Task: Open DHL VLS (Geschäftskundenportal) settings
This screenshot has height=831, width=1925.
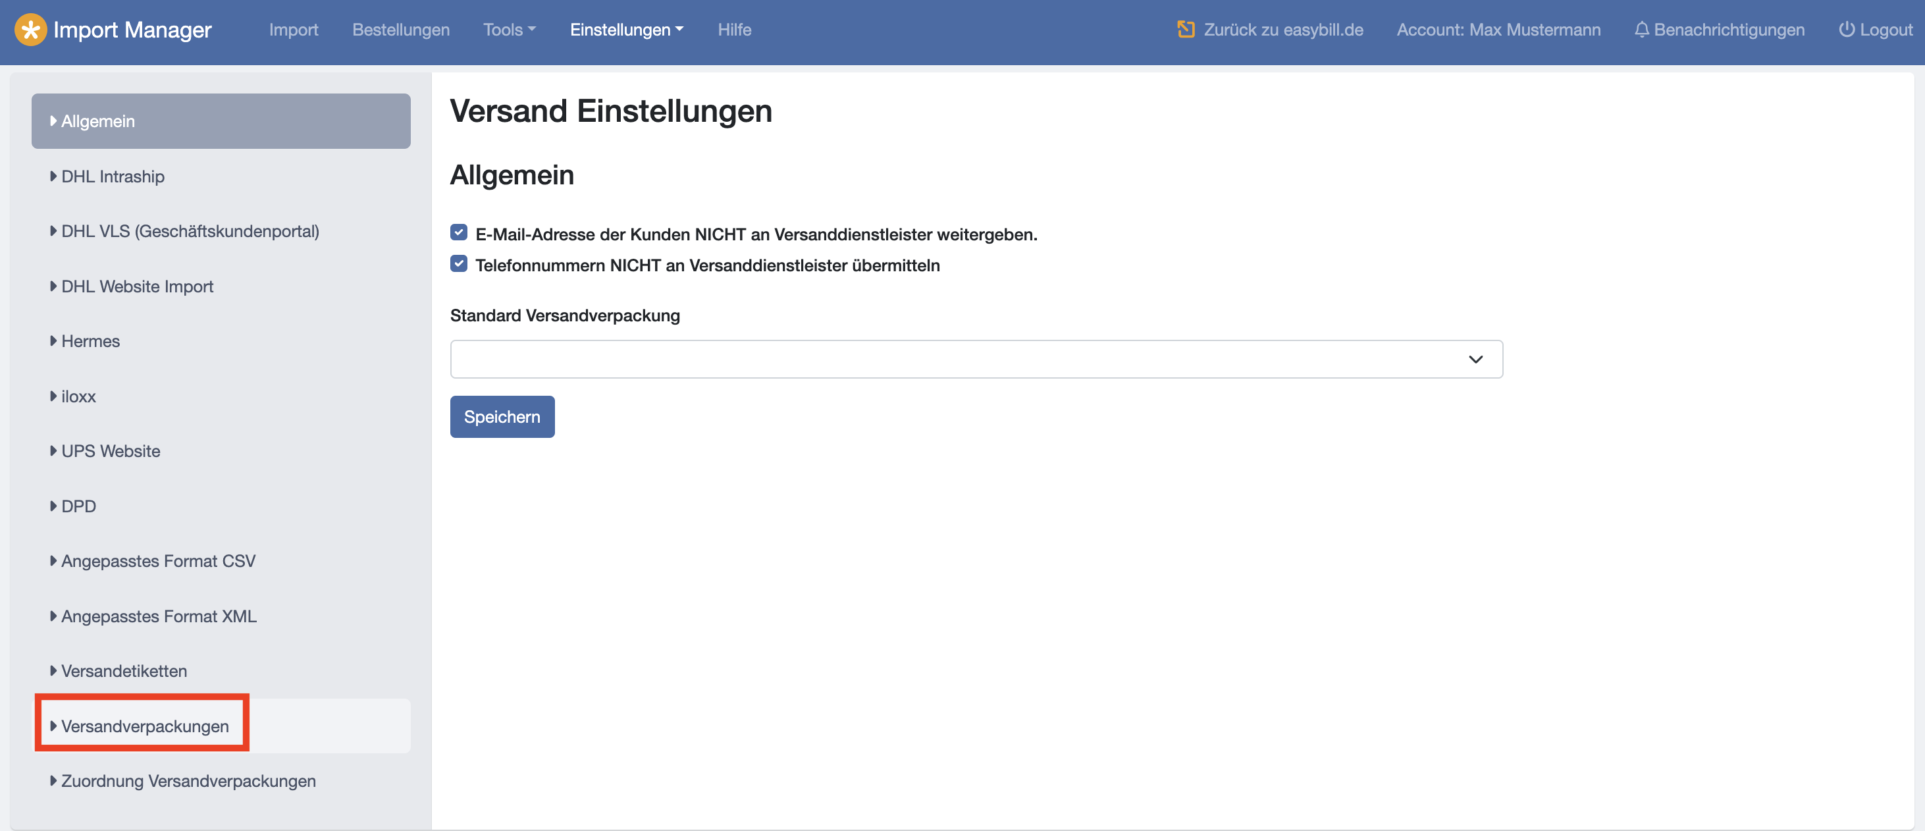Action: (x=221, y=231)
